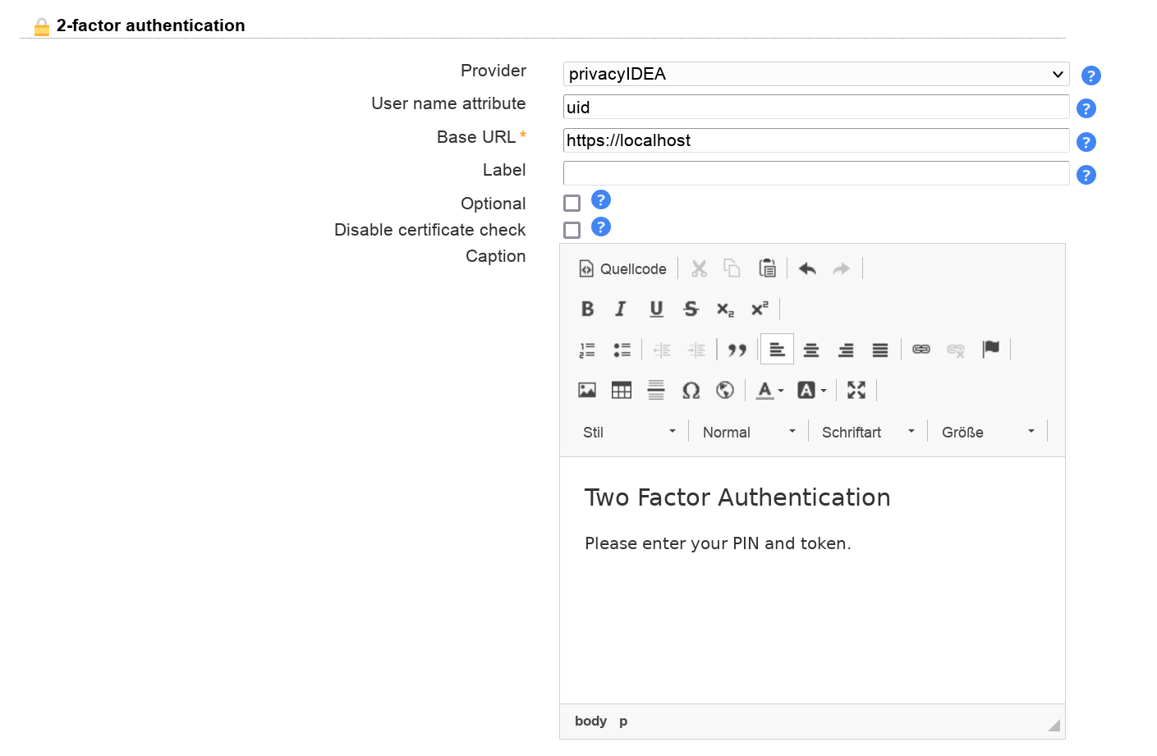1157x756 pixels.
Task: Enable the Optional checkbox
Action: point(572,204)
